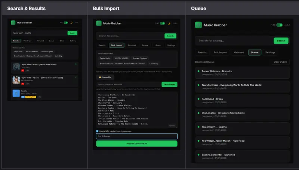
Task: Open Settings tab in Bulk Import panel
Action: (x=171, y=45)
